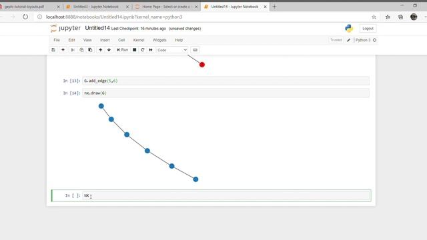The height and width of the screenshot is (240, 427).
Task: Reload the page with the refresh icon
Action: point(25,17)
